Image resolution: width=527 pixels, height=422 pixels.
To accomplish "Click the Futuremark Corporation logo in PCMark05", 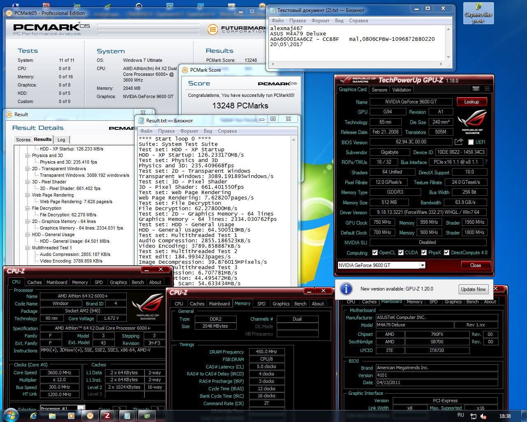I will pyautogui.click(x=237, y=30).
